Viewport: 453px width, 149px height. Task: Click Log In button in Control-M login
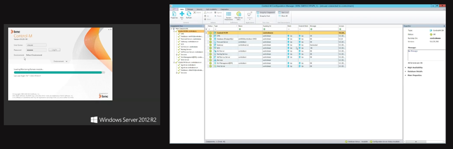click(x=54, y=50)
